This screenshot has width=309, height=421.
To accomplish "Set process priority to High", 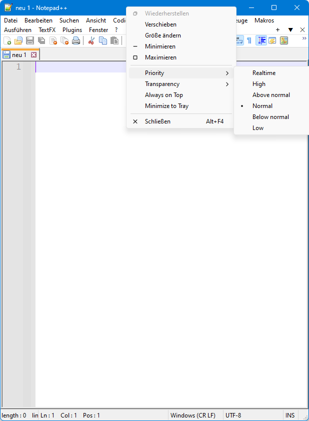I will [272, 84].
